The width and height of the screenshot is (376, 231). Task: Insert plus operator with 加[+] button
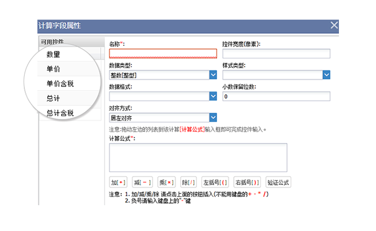coord(118,182)
